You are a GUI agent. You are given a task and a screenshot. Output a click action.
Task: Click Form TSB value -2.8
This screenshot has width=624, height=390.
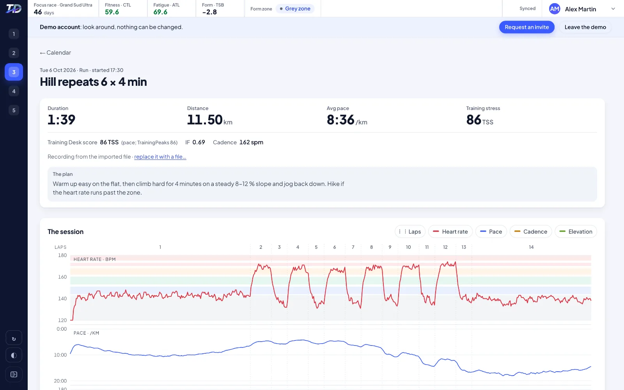[209, 12]
